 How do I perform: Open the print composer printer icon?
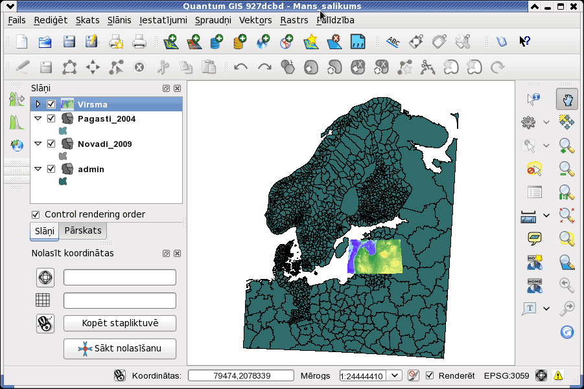[x=139, y=41]
